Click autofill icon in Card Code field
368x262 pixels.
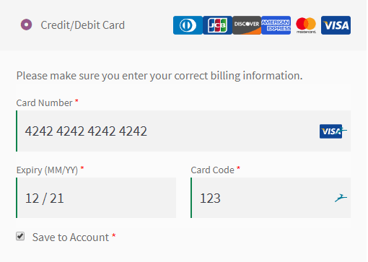[x=341, y=198]
